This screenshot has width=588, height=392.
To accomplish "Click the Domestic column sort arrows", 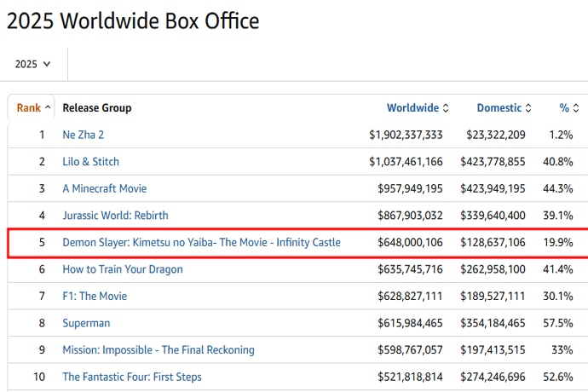I will click(x=528, y=108).
